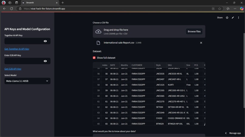Sort by the PCS column header

click(198, 65)
